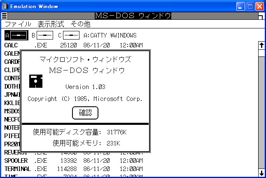Click the A:CATTY ¥WINDOWS path text
The image size is (266, 178).
click(110, 35)
